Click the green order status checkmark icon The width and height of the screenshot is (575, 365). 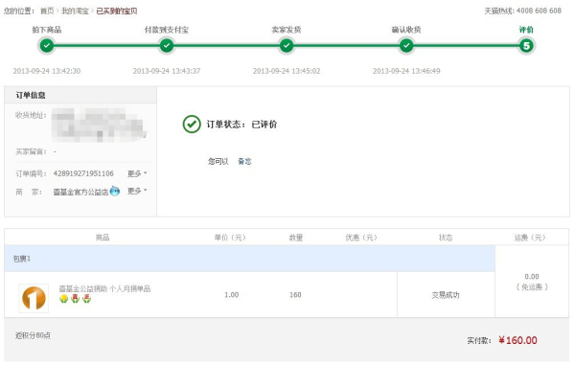(x=192, y=124)
